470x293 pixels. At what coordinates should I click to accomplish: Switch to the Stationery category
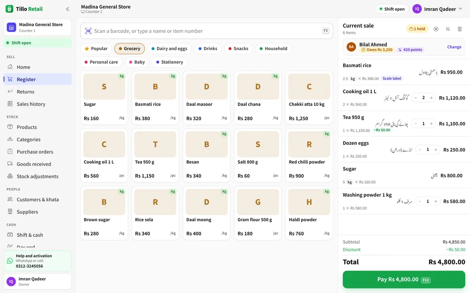pyautogui.click(x=170, y=62)
